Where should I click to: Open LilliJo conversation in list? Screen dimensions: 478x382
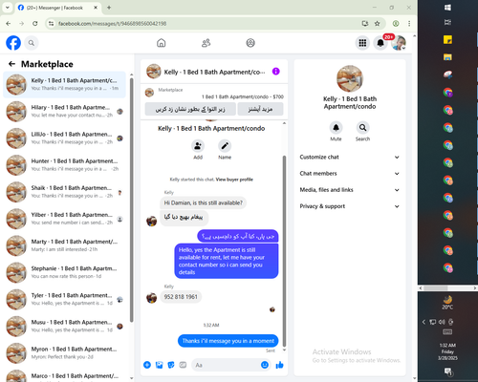(64, 138)
